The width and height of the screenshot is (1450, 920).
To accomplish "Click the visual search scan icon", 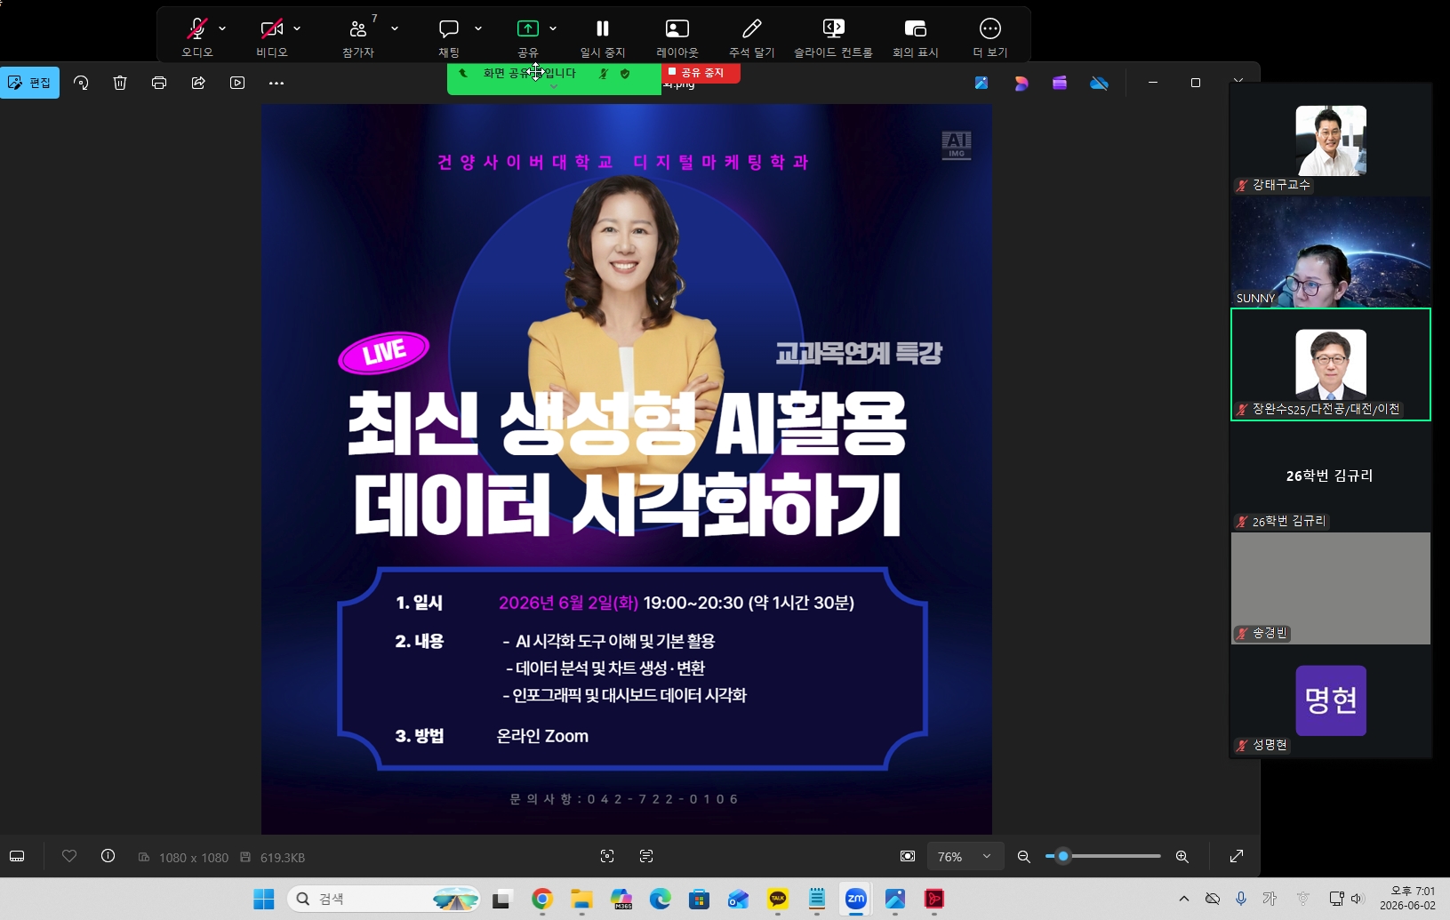I will click(x=607, y=856).
